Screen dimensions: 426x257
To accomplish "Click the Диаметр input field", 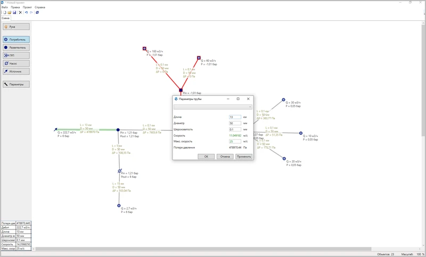I will (234, 123).
